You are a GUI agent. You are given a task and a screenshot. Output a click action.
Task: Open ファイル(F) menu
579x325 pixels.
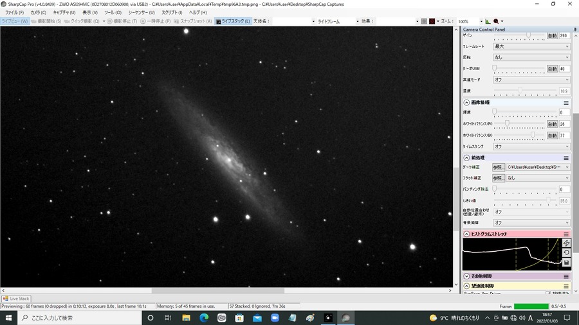coord(14,12)
